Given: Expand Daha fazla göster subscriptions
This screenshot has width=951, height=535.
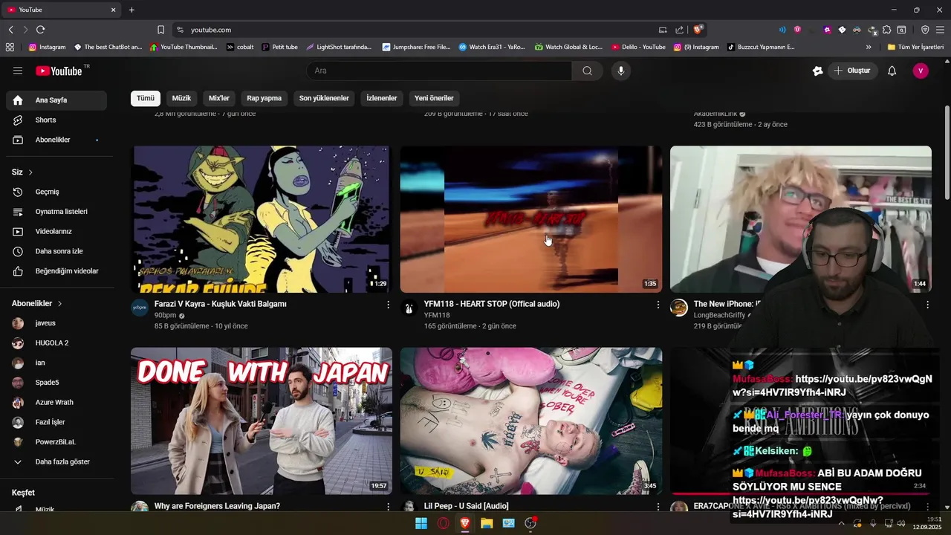Looking at the screenshot, I should [x=56, y=461].
